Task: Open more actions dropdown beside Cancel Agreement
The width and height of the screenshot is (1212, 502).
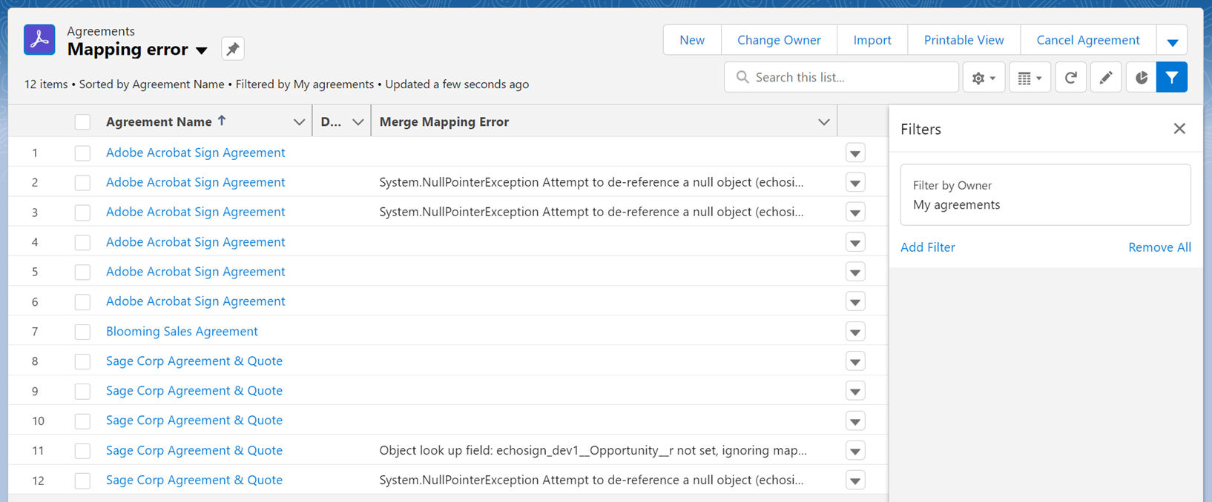Action: [1172, 41]
